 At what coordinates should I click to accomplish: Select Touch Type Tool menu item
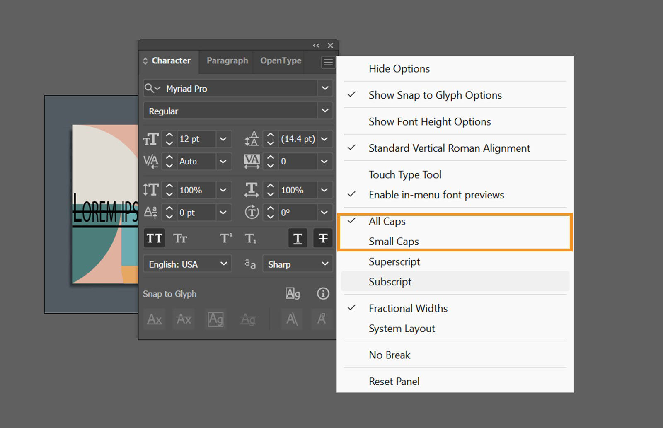[455, 175]
